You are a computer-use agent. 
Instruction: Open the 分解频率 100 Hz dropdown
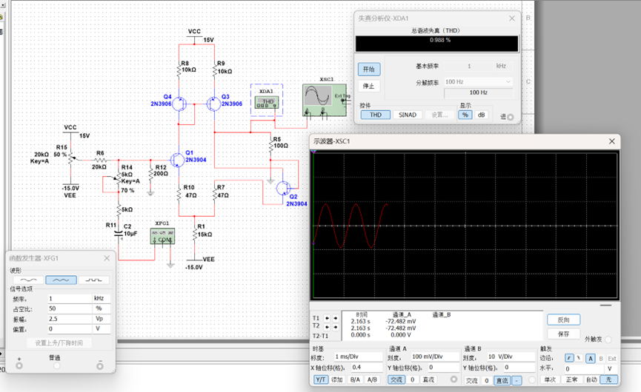pos(478,82)
